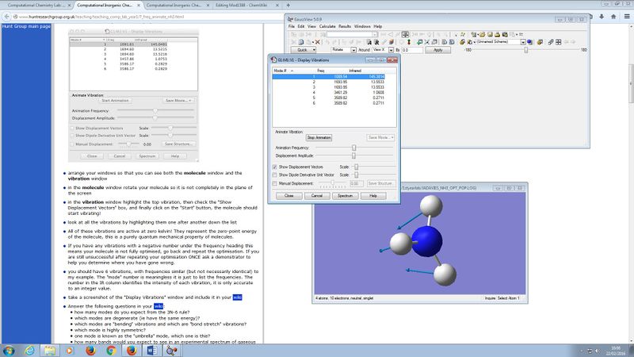Click the Animation Frequency slider
Viewport: 634px width, 357px height.
tap(353, 148)
